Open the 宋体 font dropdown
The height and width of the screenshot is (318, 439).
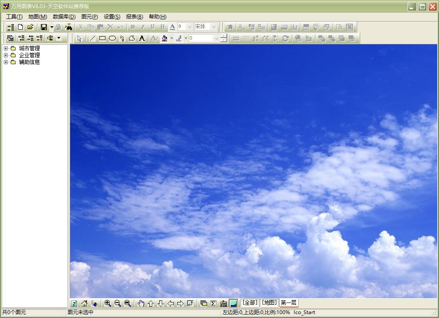213,27
